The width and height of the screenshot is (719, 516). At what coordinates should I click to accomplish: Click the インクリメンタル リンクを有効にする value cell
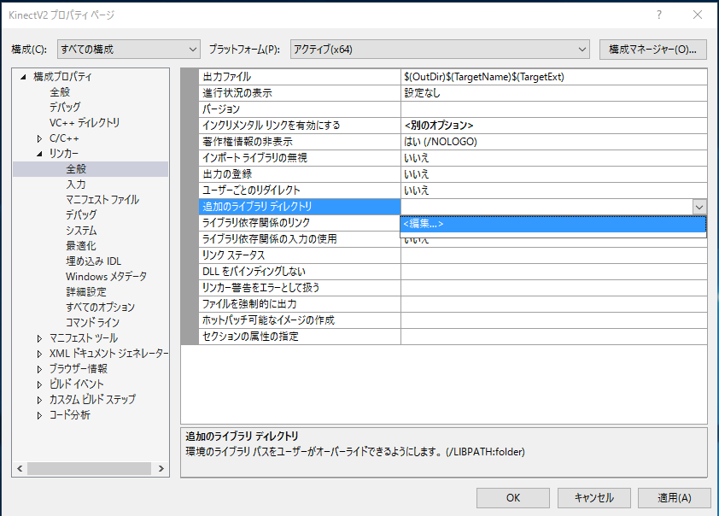tap(553, 126)
